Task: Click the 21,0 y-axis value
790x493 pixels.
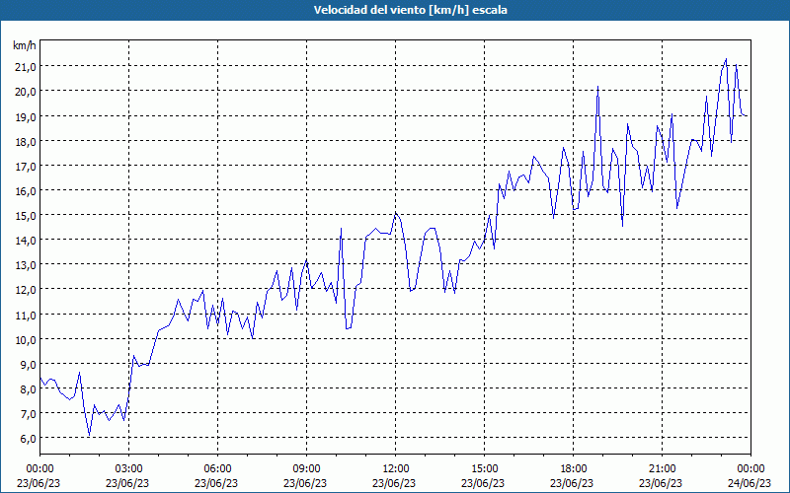Action: coord(25,66)
